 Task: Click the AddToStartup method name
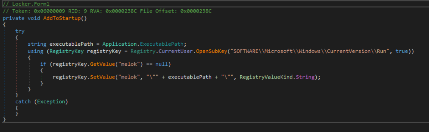62,18
